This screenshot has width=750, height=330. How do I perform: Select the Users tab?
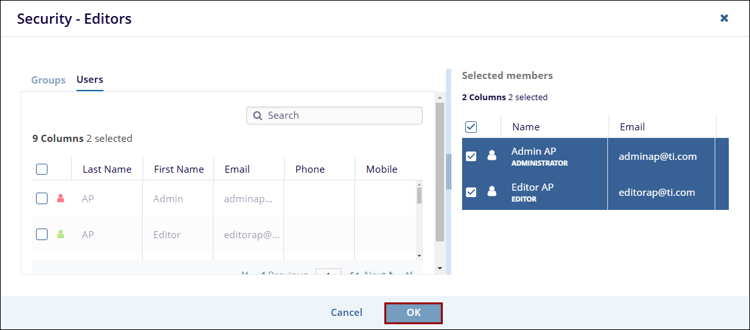90,80
